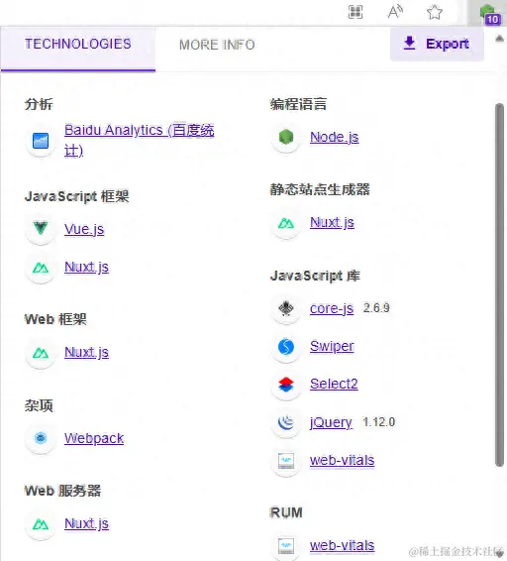
Task: Open the Nuxt.js link under Web 框架
Action: [x=86, y=353]
